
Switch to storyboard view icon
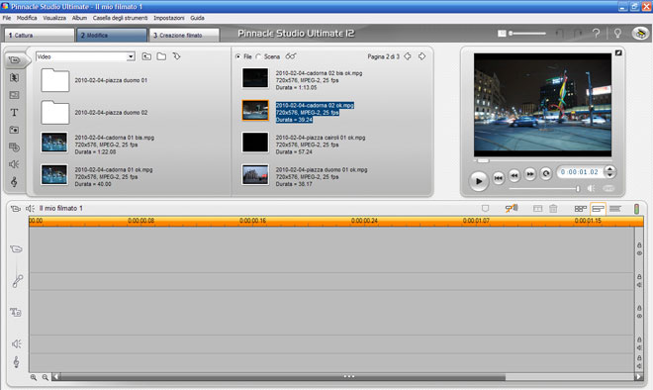coord(580,208)
